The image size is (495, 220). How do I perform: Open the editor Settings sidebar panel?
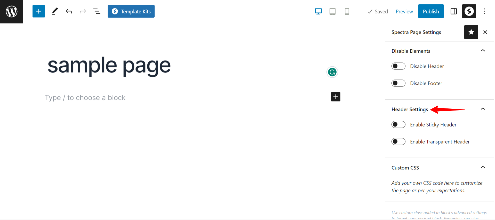pos(453,11)
